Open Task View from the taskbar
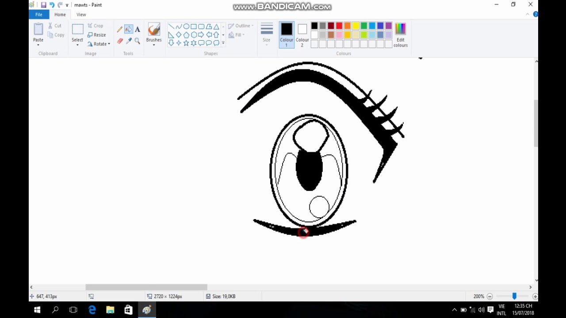Image resolution: width=566 pixels, height=318 pixels. (x=73, y=310)
